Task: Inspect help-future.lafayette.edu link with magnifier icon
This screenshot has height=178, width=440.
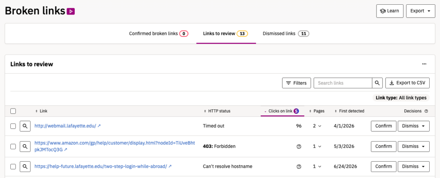Action: tap(25, 166)
